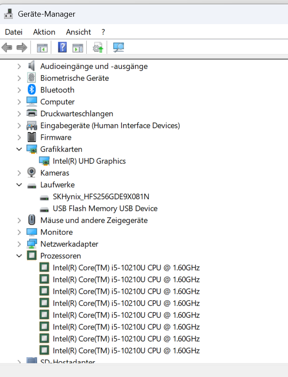Screen dimensions: 288x377
Task: Open the Ansicht menu
Action: pos(78,32)
